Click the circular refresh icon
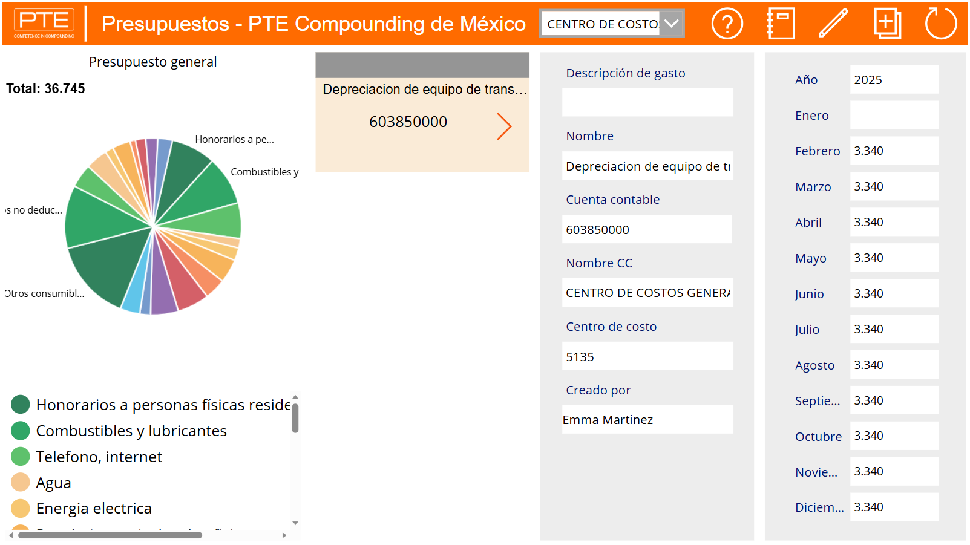Screen dimensions: 970x545 (940, 24)
